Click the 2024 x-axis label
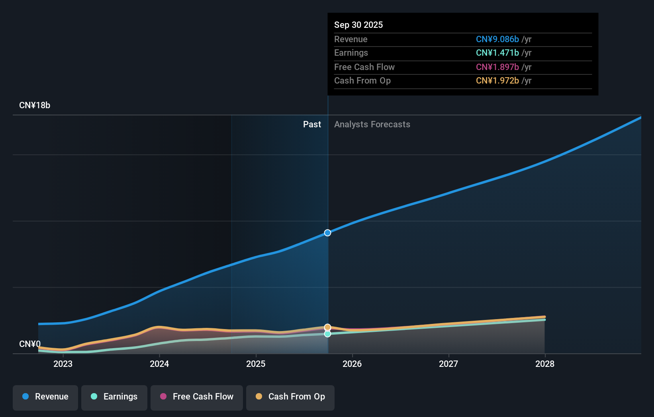 (x=159, y=364)
